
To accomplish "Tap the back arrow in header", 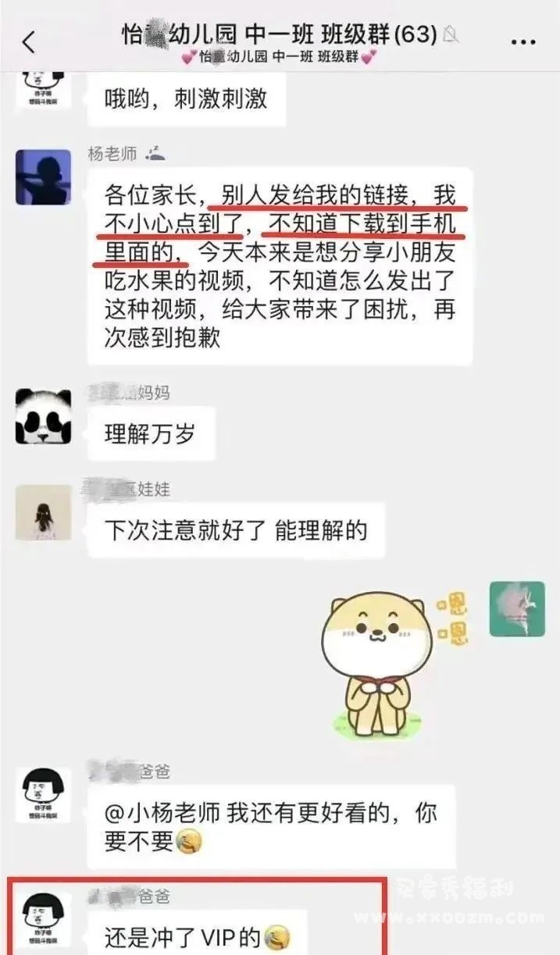I will [29, 41].
